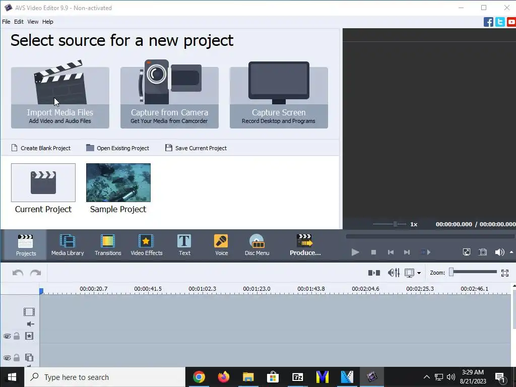Open the timeline/storyboard view dropdown arrow

419,273
